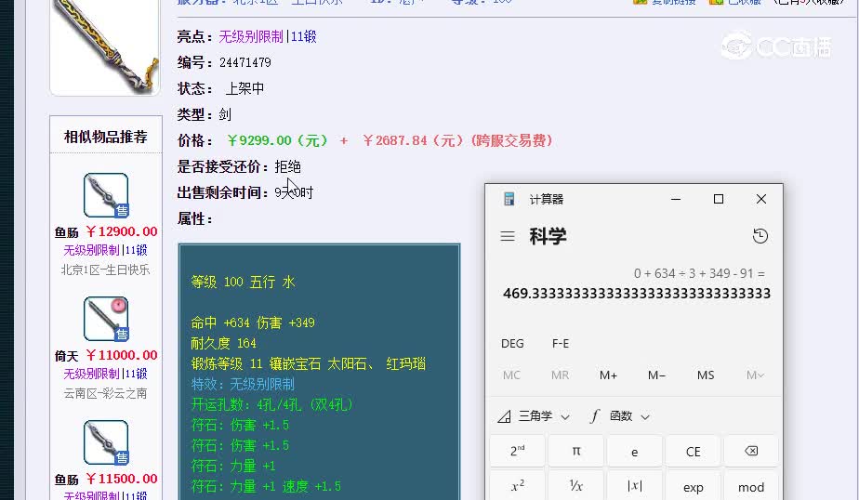Click the mod key
The image size is (859, 500).
pos(751,486)
